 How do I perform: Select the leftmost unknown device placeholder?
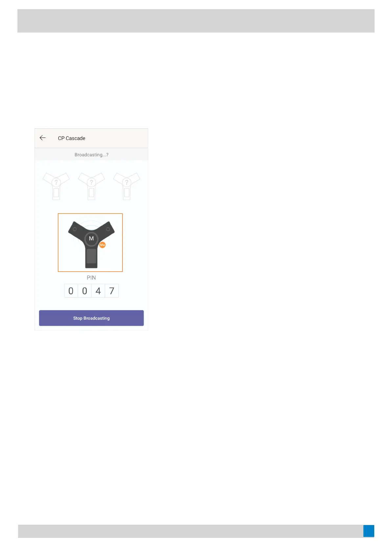[56, 186]
